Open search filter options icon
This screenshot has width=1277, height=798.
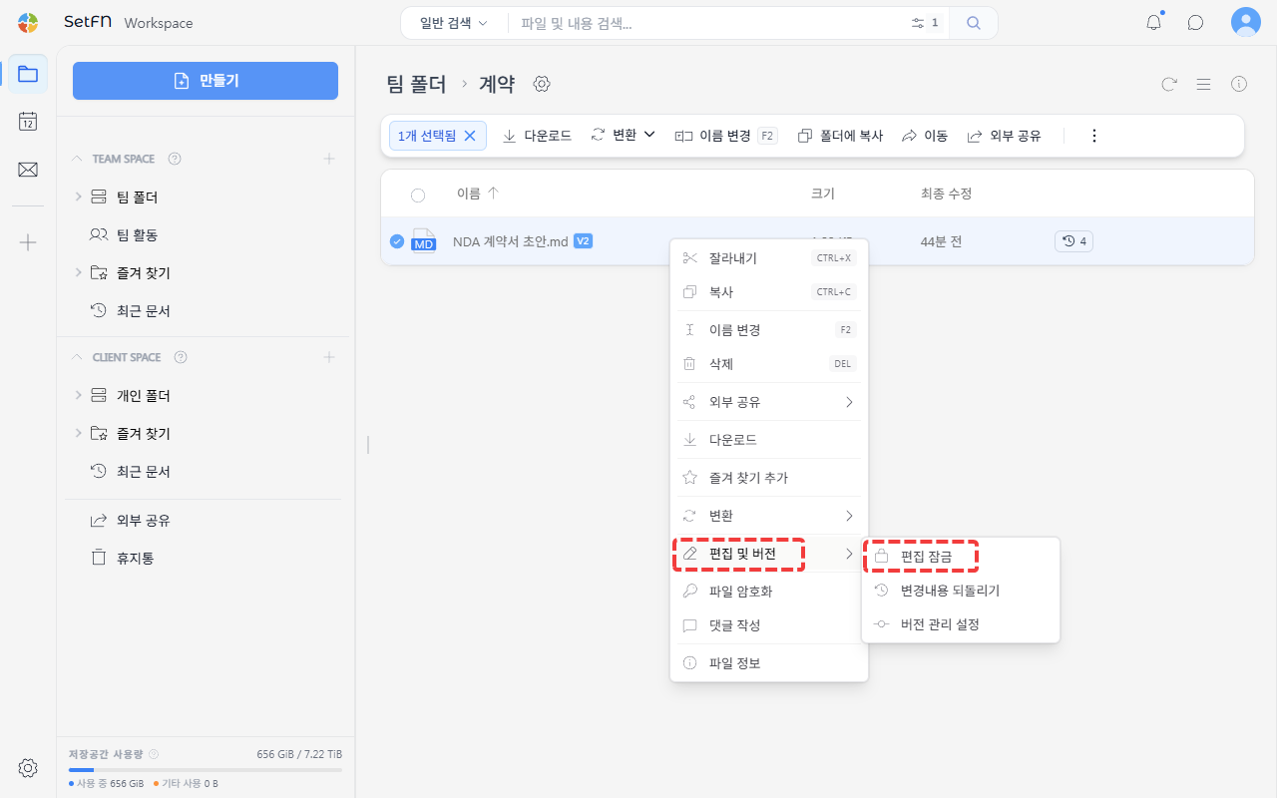918,23
